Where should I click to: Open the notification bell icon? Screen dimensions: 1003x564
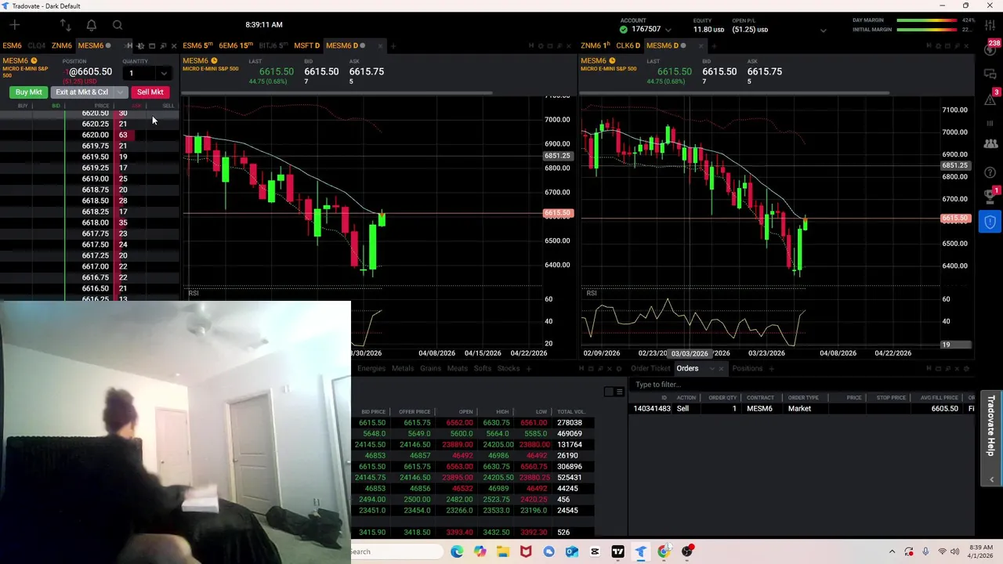[91, 25]
